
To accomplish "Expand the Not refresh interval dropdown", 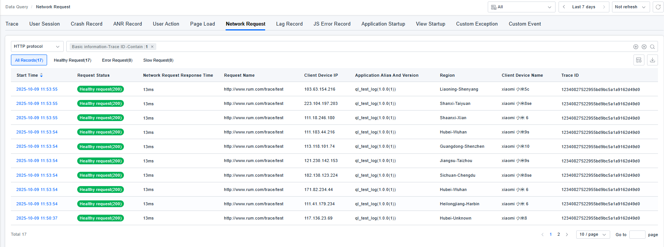I will point(630,7).
